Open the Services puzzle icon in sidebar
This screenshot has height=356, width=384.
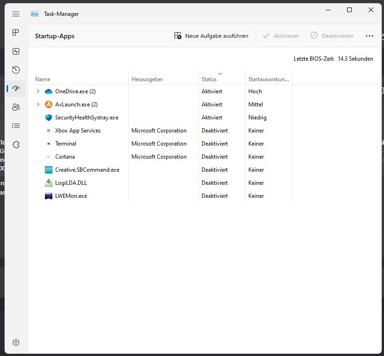(x=16, y=145)
